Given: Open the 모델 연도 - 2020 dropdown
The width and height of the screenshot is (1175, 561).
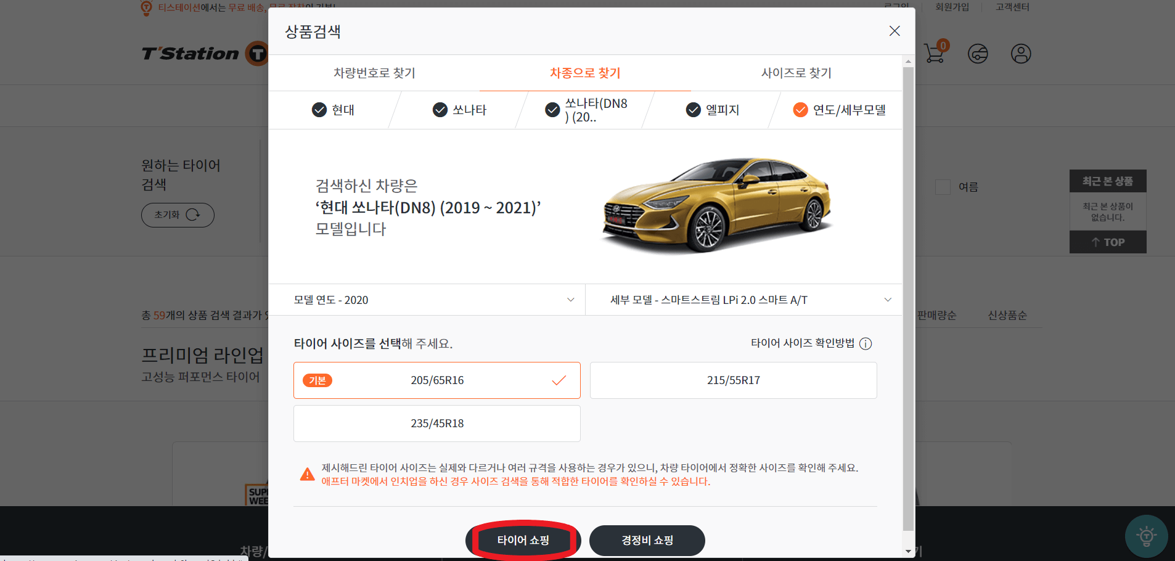Looking at the screenshot, I should pyautogui.click(x=427, y=300).
